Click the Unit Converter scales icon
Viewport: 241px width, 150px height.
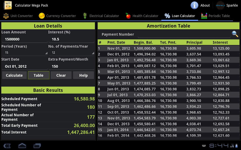pyautogui.click(x=6, y=16)
